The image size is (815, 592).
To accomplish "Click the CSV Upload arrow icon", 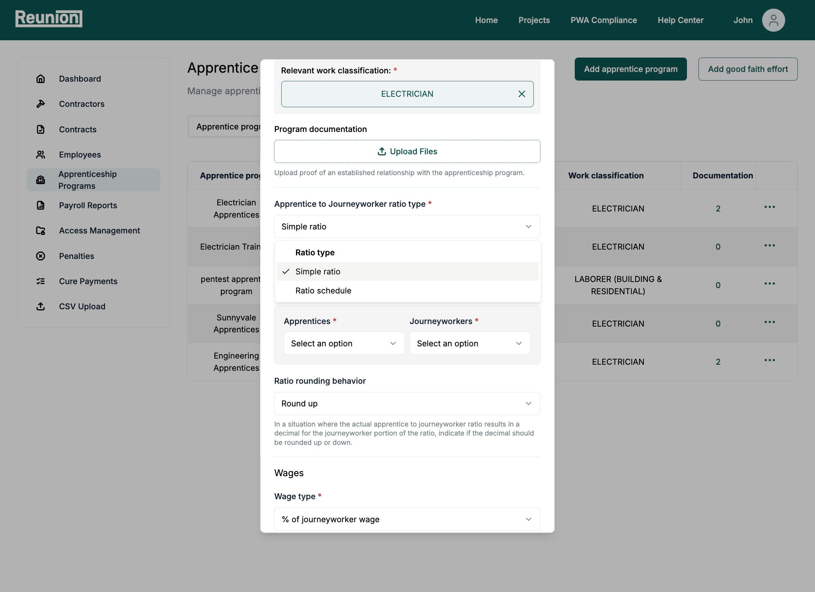I will (41, 306).
